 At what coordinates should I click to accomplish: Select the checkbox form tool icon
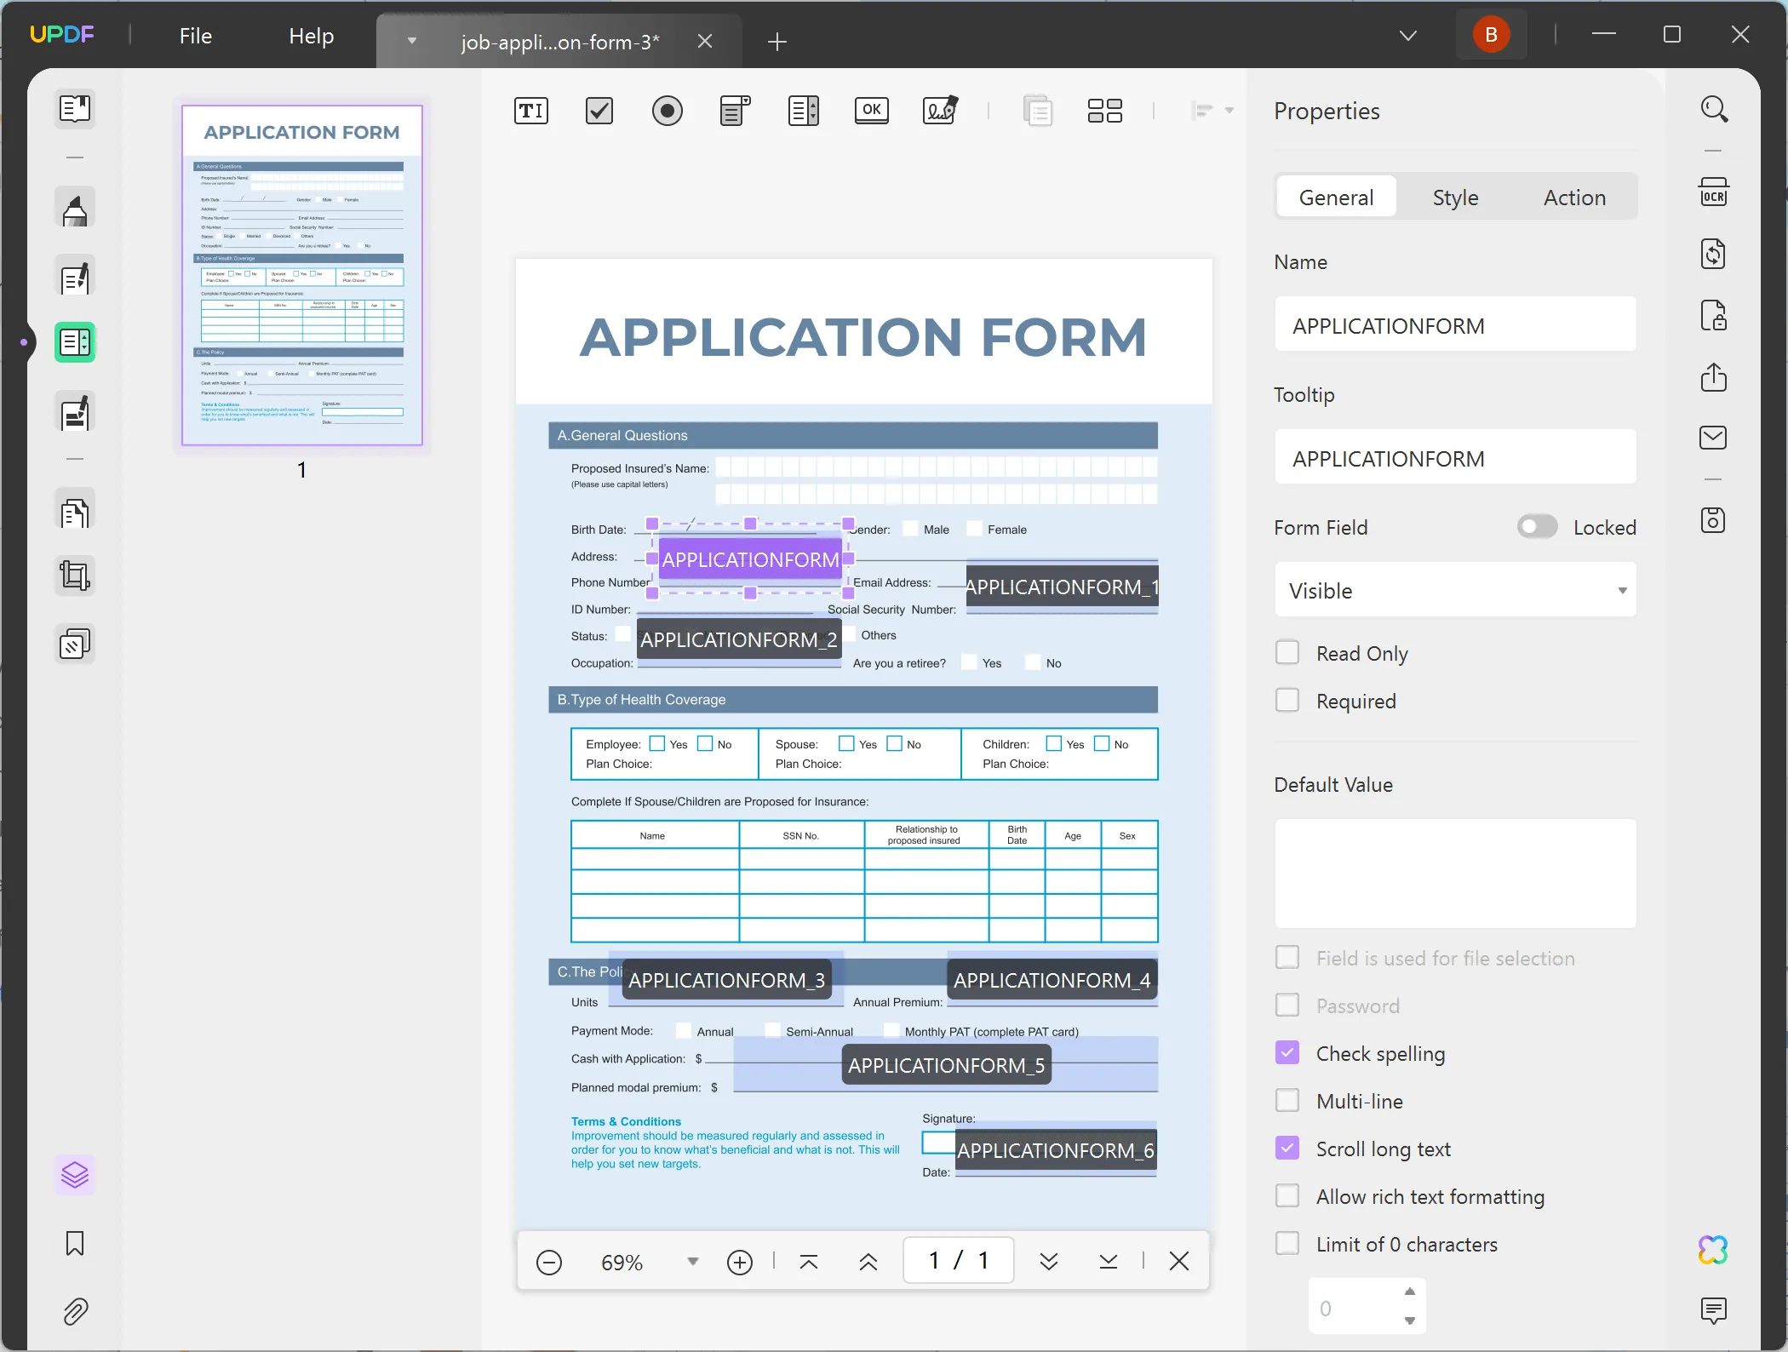pyautogui.click(x=599, y=111)
